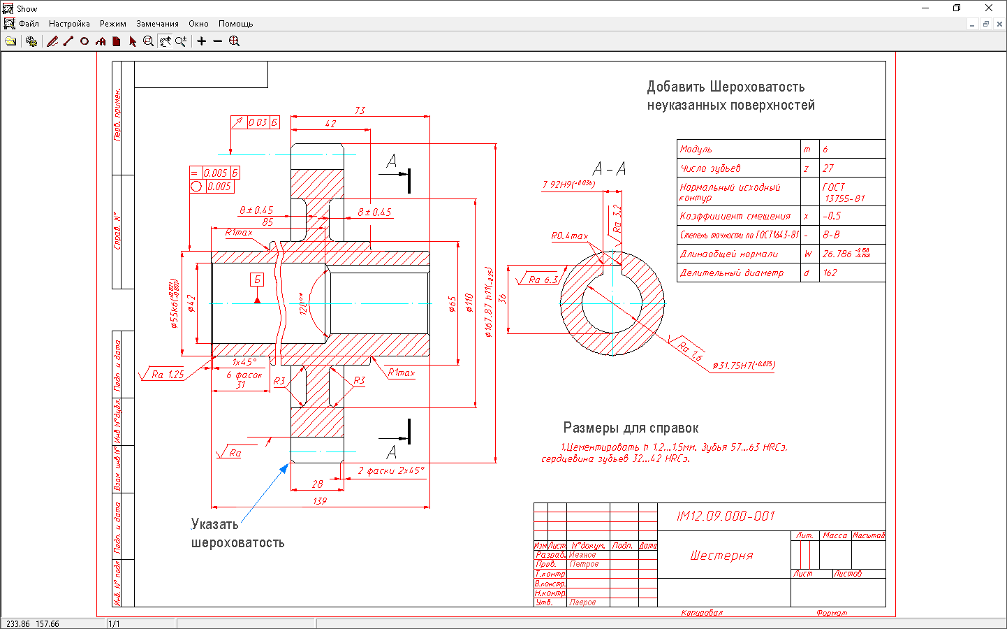Select the freehand pencil markup tool

(52, 41)
